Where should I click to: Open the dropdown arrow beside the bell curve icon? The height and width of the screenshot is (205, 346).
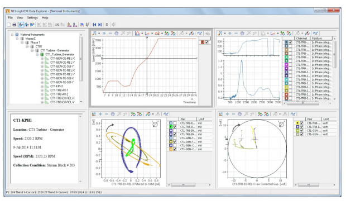(x=142, y=34)
